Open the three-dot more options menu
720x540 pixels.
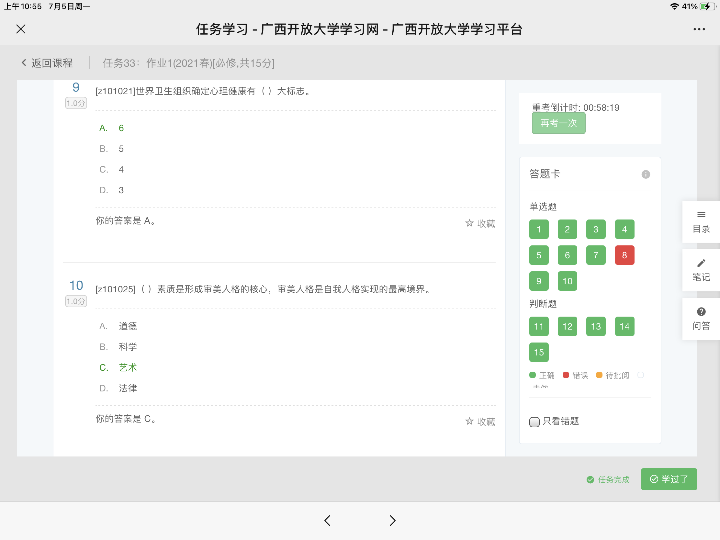coord(699,29)
